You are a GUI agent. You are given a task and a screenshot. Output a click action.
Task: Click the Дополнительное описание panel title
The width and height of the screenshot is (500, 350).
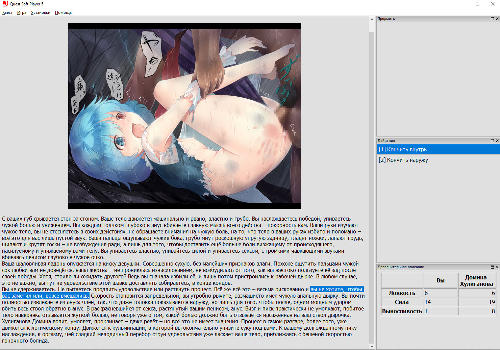point(401,267)
